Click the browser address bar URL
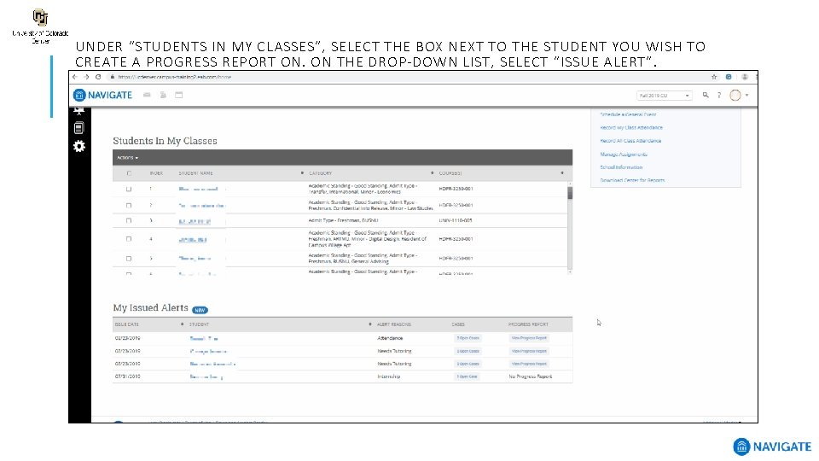This screenshot has height=461, width=819. point(174,77)
